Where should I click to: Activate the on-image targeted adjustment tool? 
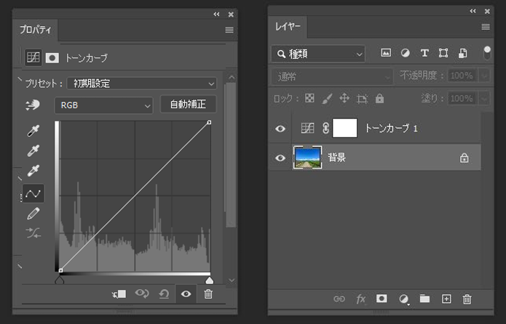click(32, 105)
